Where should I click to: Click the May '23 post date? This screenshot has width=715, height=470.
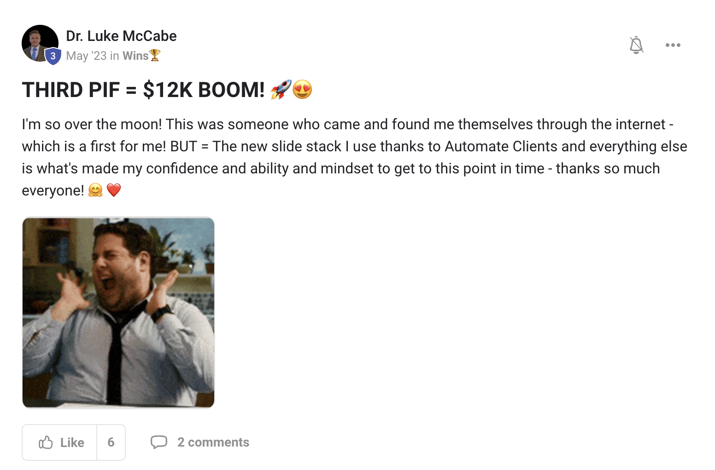click(86, 56)
